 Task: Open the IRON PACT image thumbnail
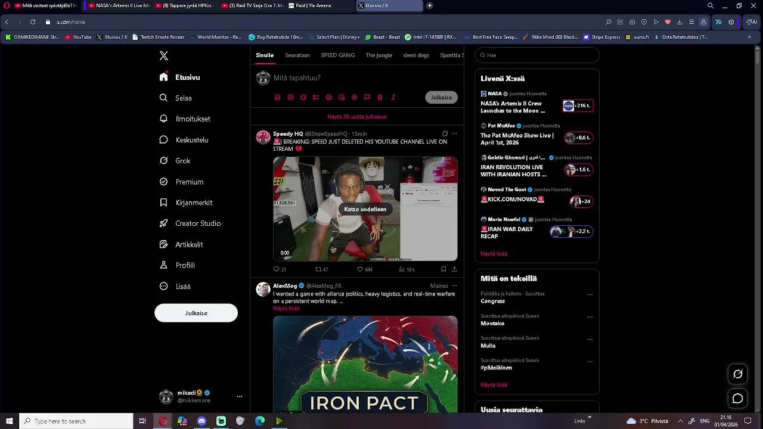(365, 364)
